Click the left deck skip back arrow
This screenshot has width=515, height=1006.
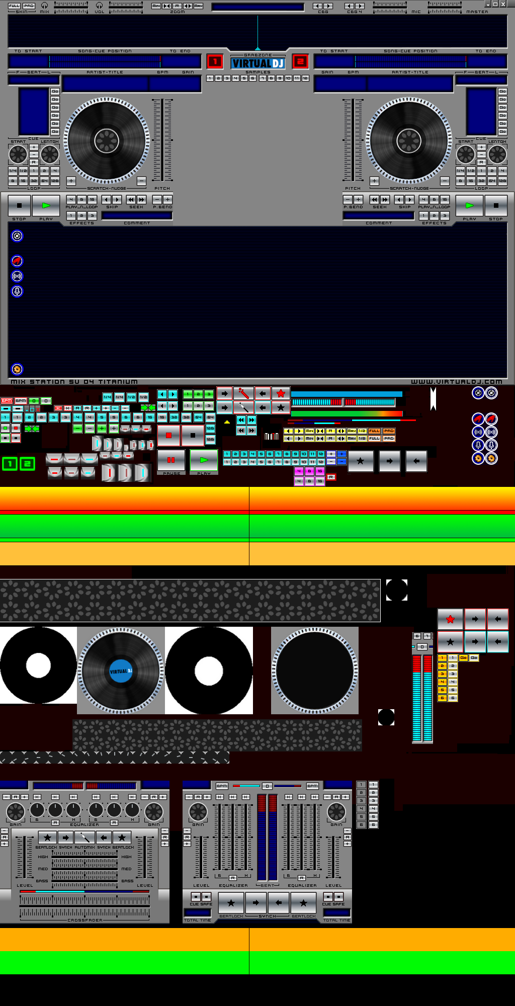click(107, 200)
